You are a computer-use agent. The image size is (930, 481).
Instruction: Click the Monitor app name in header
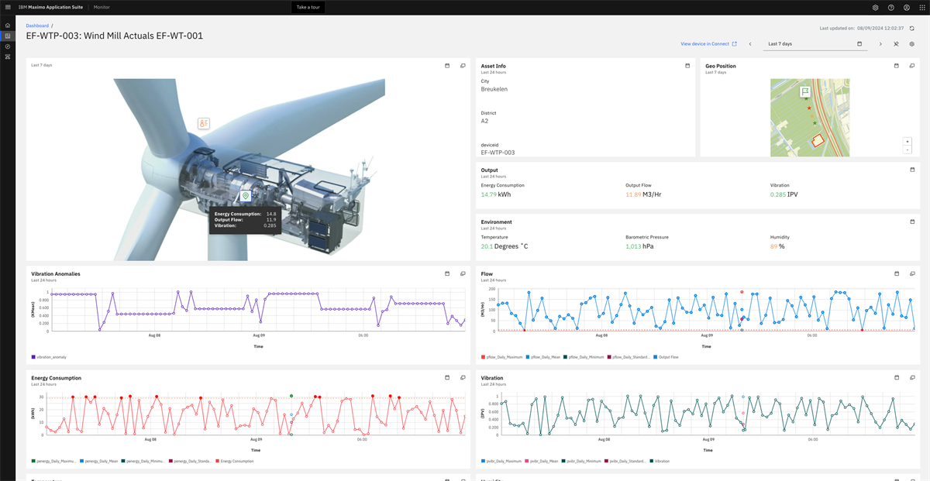pos(102,7)
